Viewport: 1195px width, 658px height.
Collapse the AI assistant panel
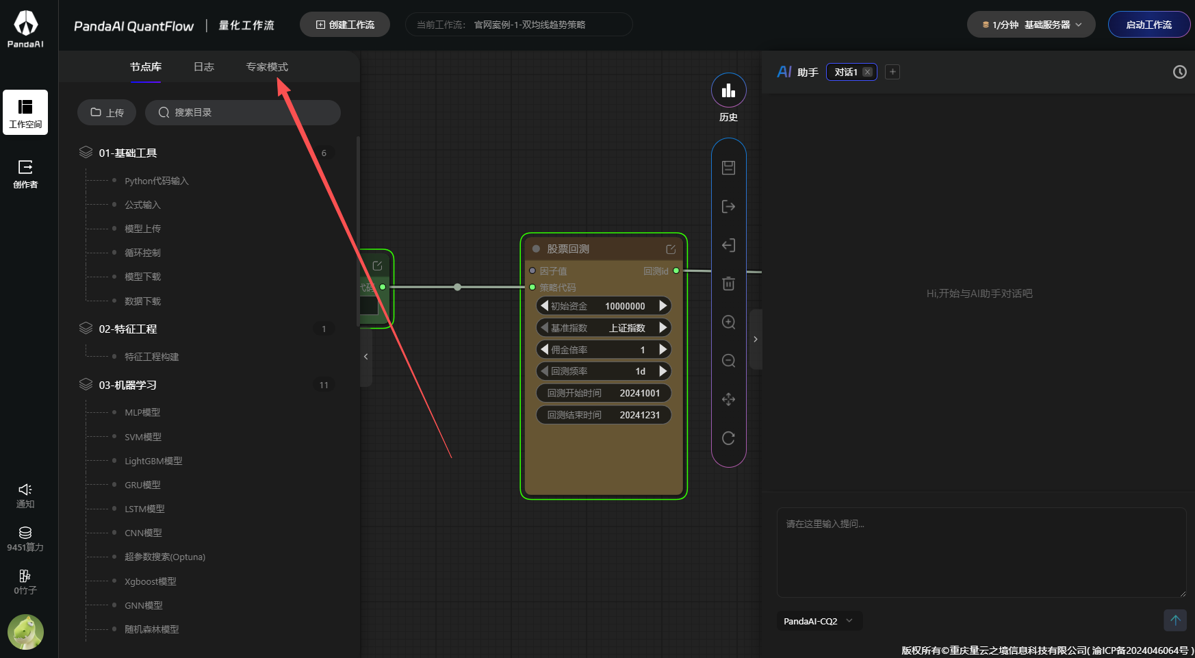click(x=756, y=340)
